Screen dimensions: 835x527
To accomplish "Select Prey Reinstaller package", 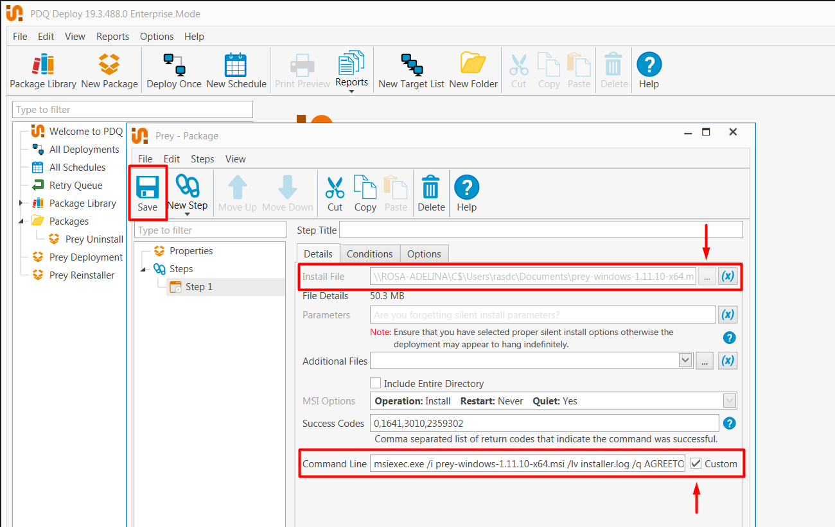I will pos(82,275).
